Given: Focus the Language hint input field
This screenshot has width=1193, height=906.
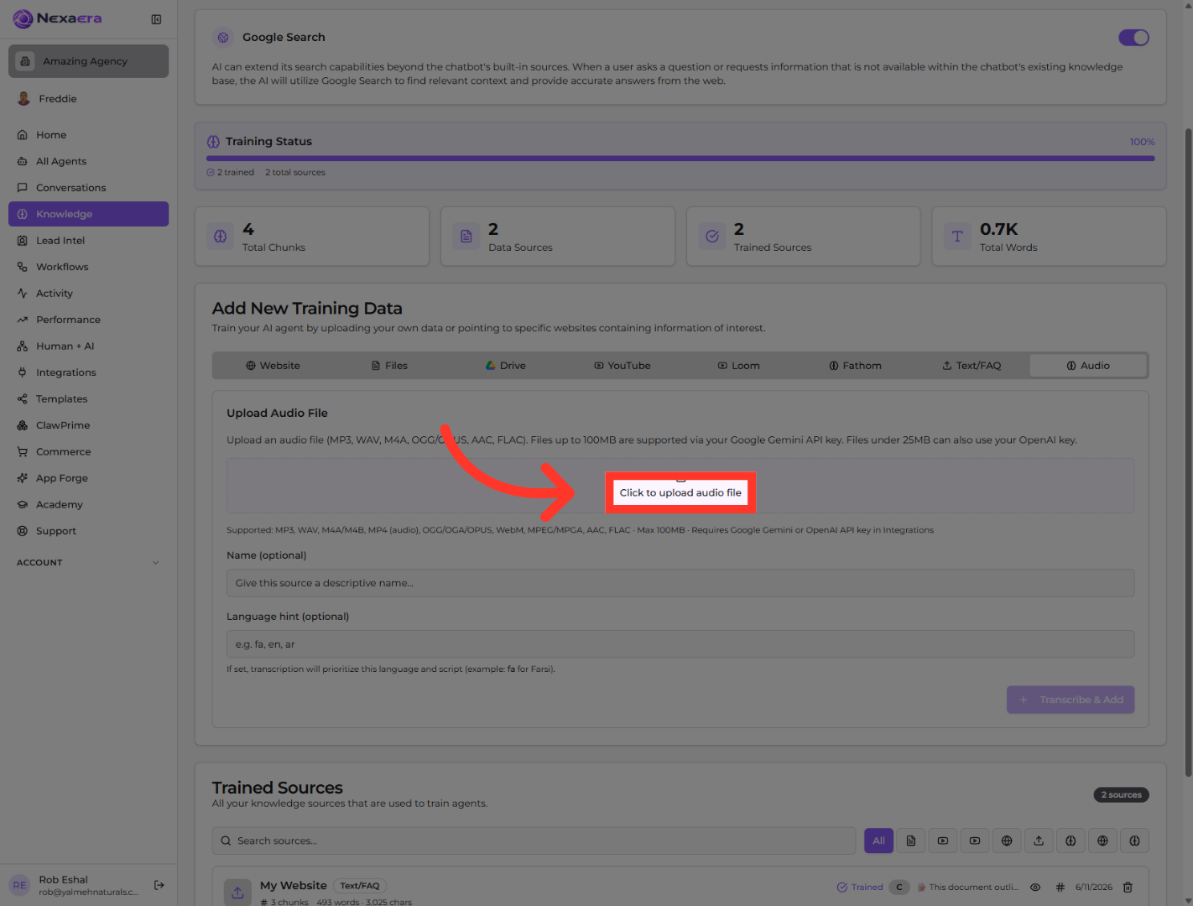Looking at the screenshot, I should (680, 644).
